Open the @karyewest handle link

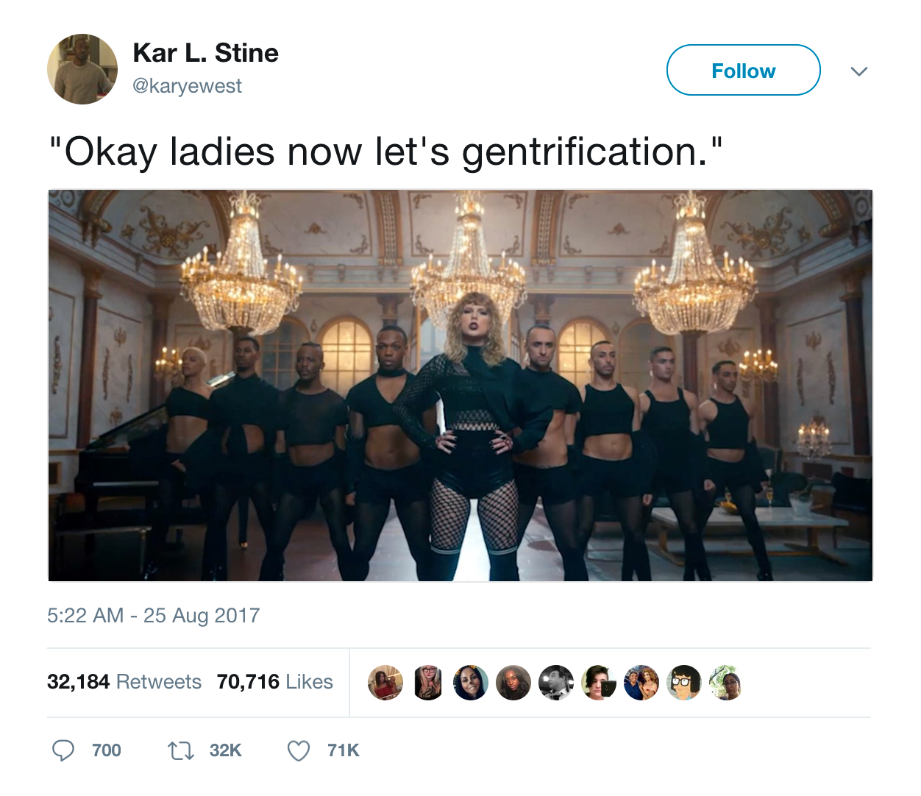point(187,86)
